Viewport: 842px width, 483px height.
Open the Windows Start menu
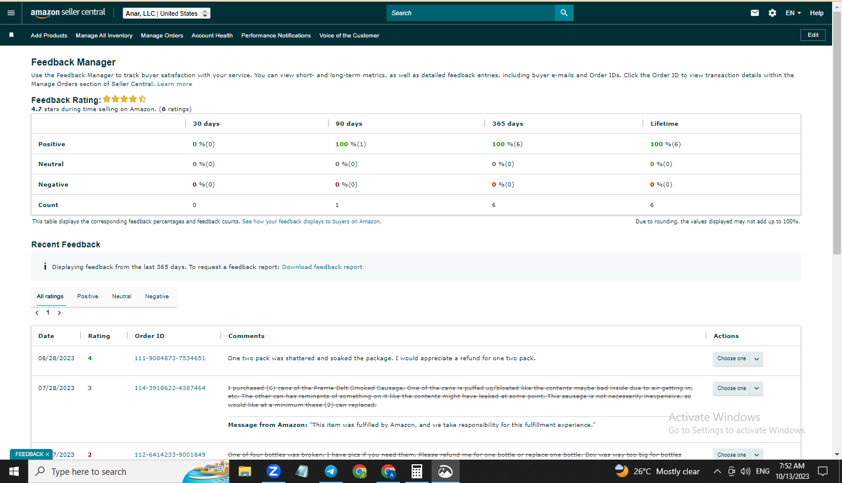(14, 471)
